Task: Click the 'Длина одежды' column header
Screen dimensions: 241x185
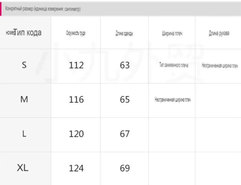Action: (x=124, y=33)
